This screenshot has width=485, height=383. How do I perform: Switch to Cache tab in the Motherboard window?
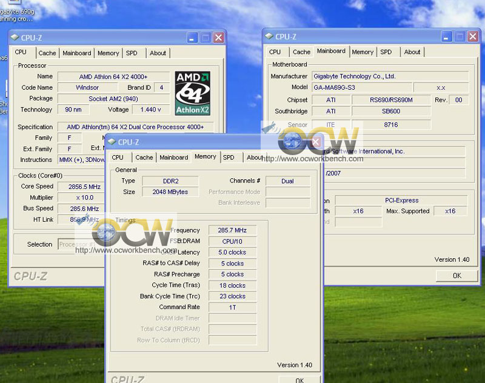click(301, 52)
